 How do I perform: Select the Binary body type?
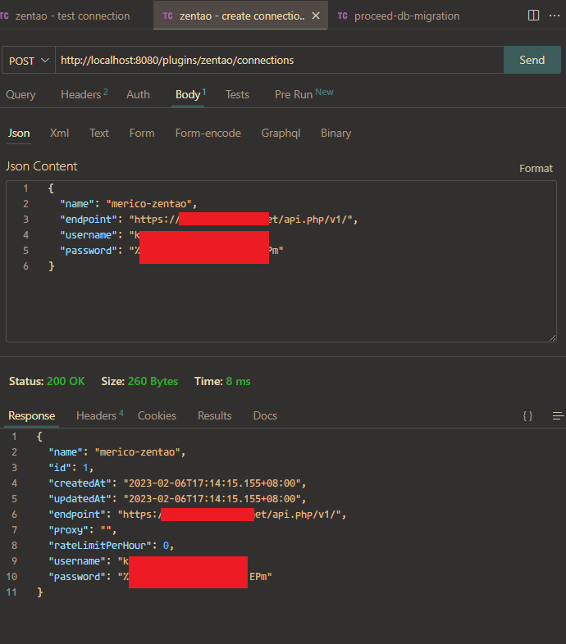(336, 133)
